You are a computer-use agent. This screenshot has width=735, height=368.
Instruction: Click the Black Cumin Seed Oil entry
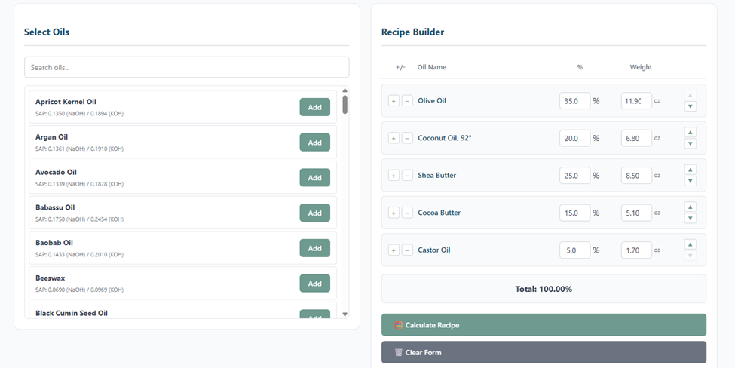[x=183, y=311]
